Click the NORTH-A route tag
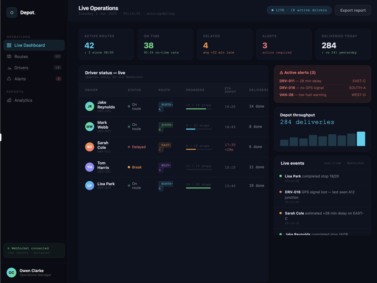This screenshot has height=283, width=377. coord(166,107)
